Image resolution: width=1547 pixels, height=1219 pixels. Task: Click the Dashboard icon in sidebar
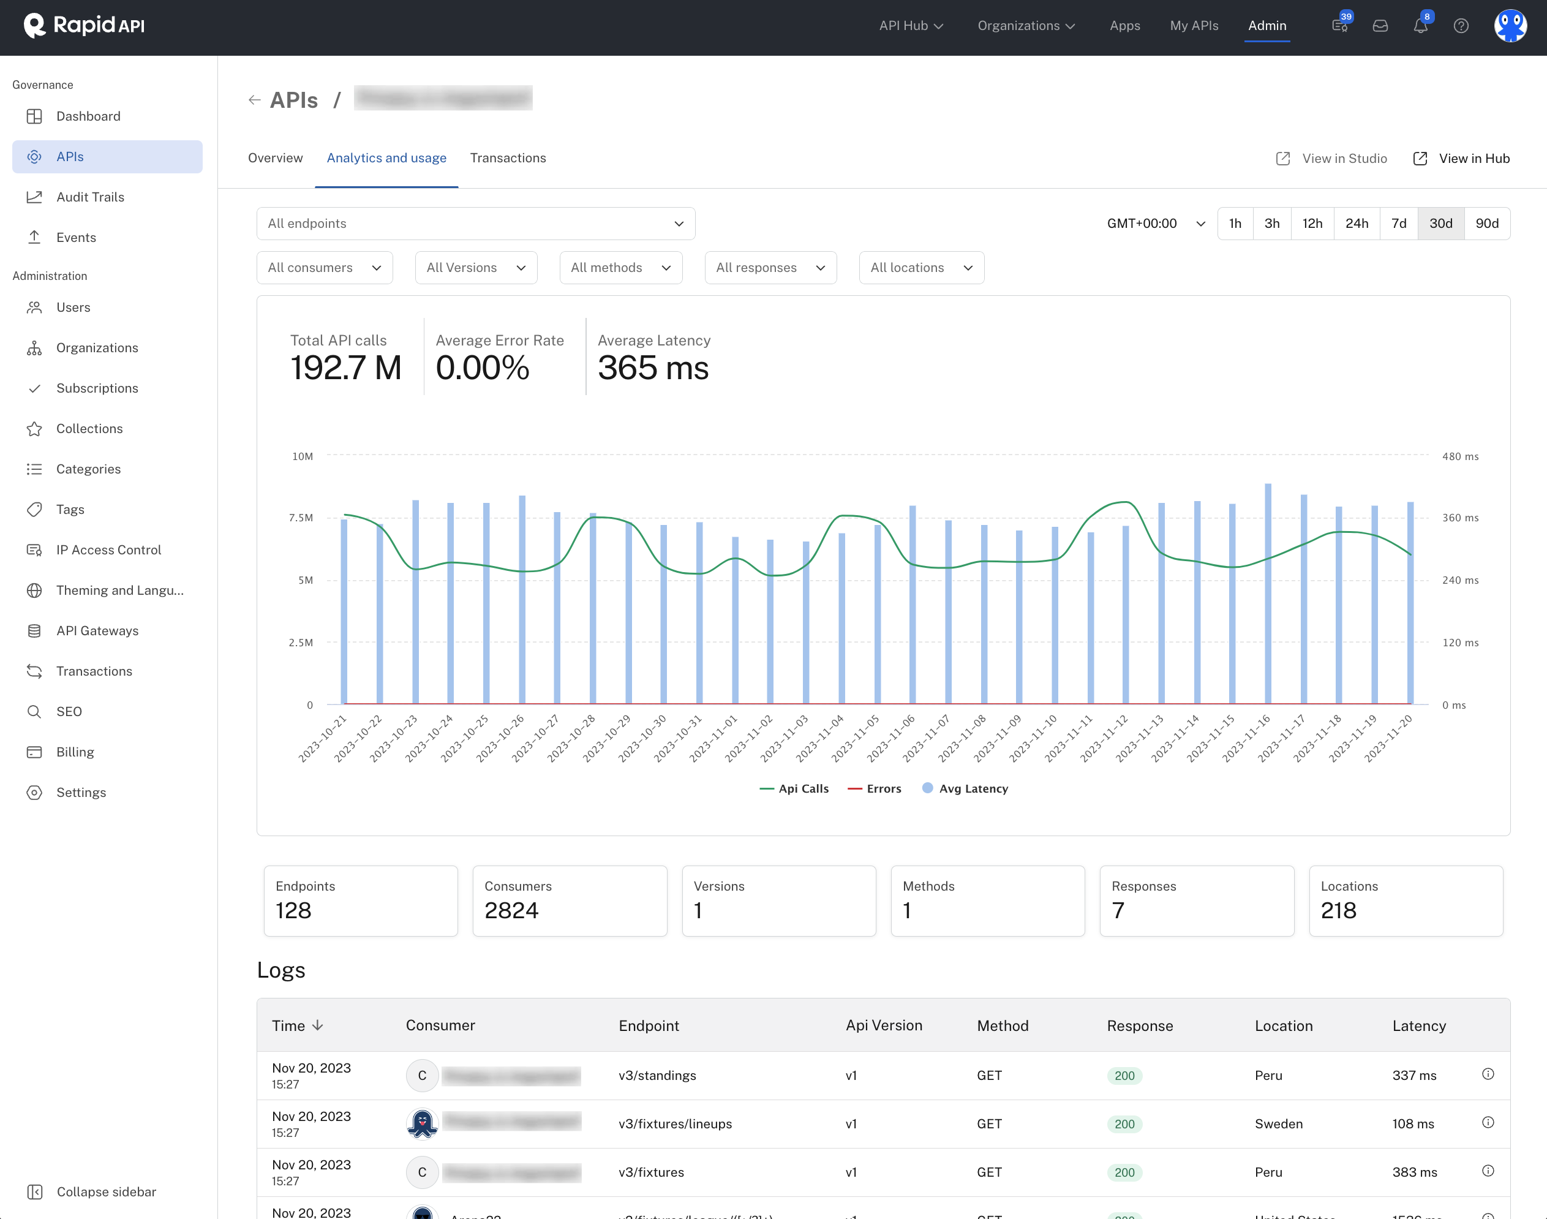click(34, 116)
